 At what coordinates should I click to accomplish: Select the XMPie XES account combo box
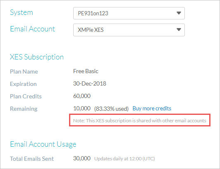[x=129, y=30]
